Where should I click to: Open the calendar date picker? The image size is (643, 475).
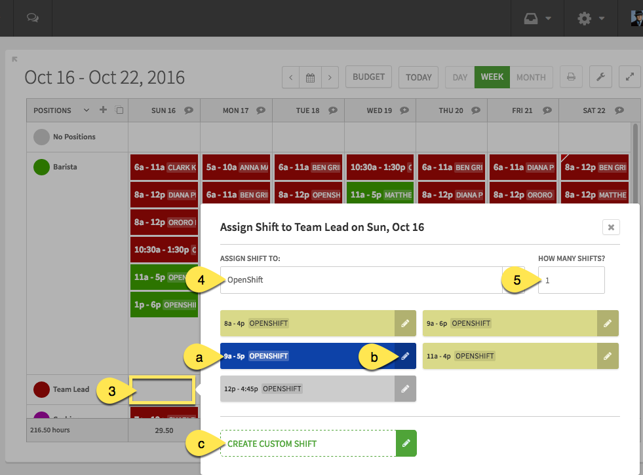point(310,77)
